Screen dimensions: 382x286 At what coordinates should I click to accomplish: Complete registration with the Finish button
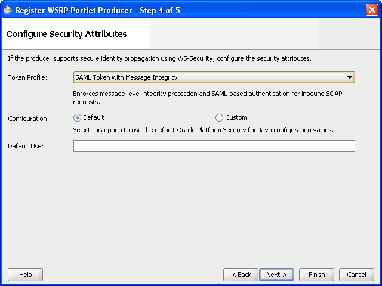point(316,275)
